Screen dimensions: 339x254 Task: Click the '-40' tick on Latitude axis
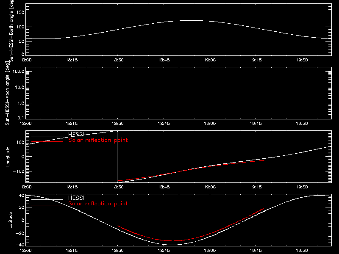coord(20,245)
